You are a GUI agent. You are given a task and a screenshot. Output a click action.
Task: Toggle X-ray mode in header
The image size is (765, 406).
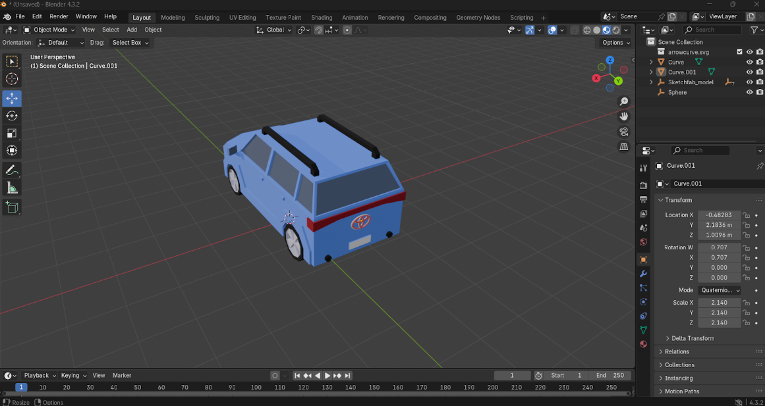tap(575, 30)
